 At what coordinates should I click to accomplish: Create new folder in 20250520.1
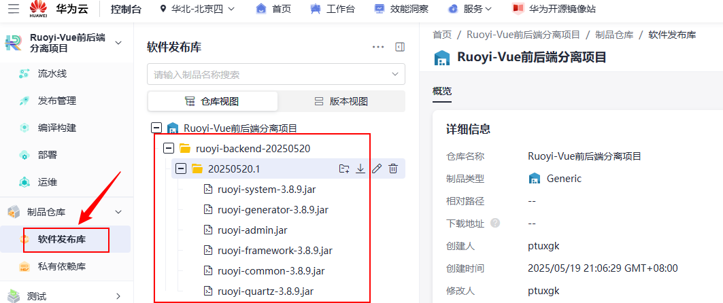pos(344,169)
